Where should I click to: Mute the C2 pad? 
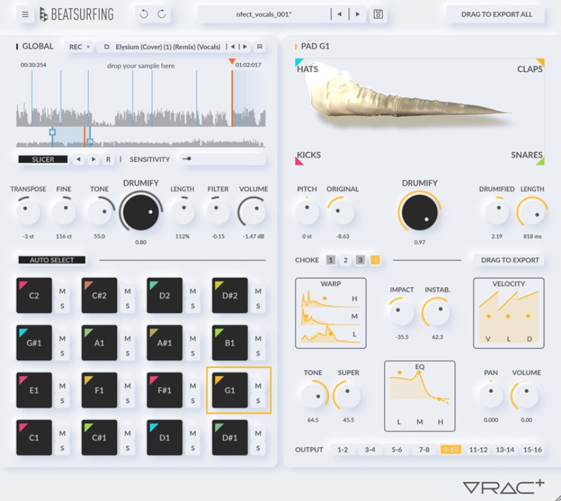pos(62,291)
